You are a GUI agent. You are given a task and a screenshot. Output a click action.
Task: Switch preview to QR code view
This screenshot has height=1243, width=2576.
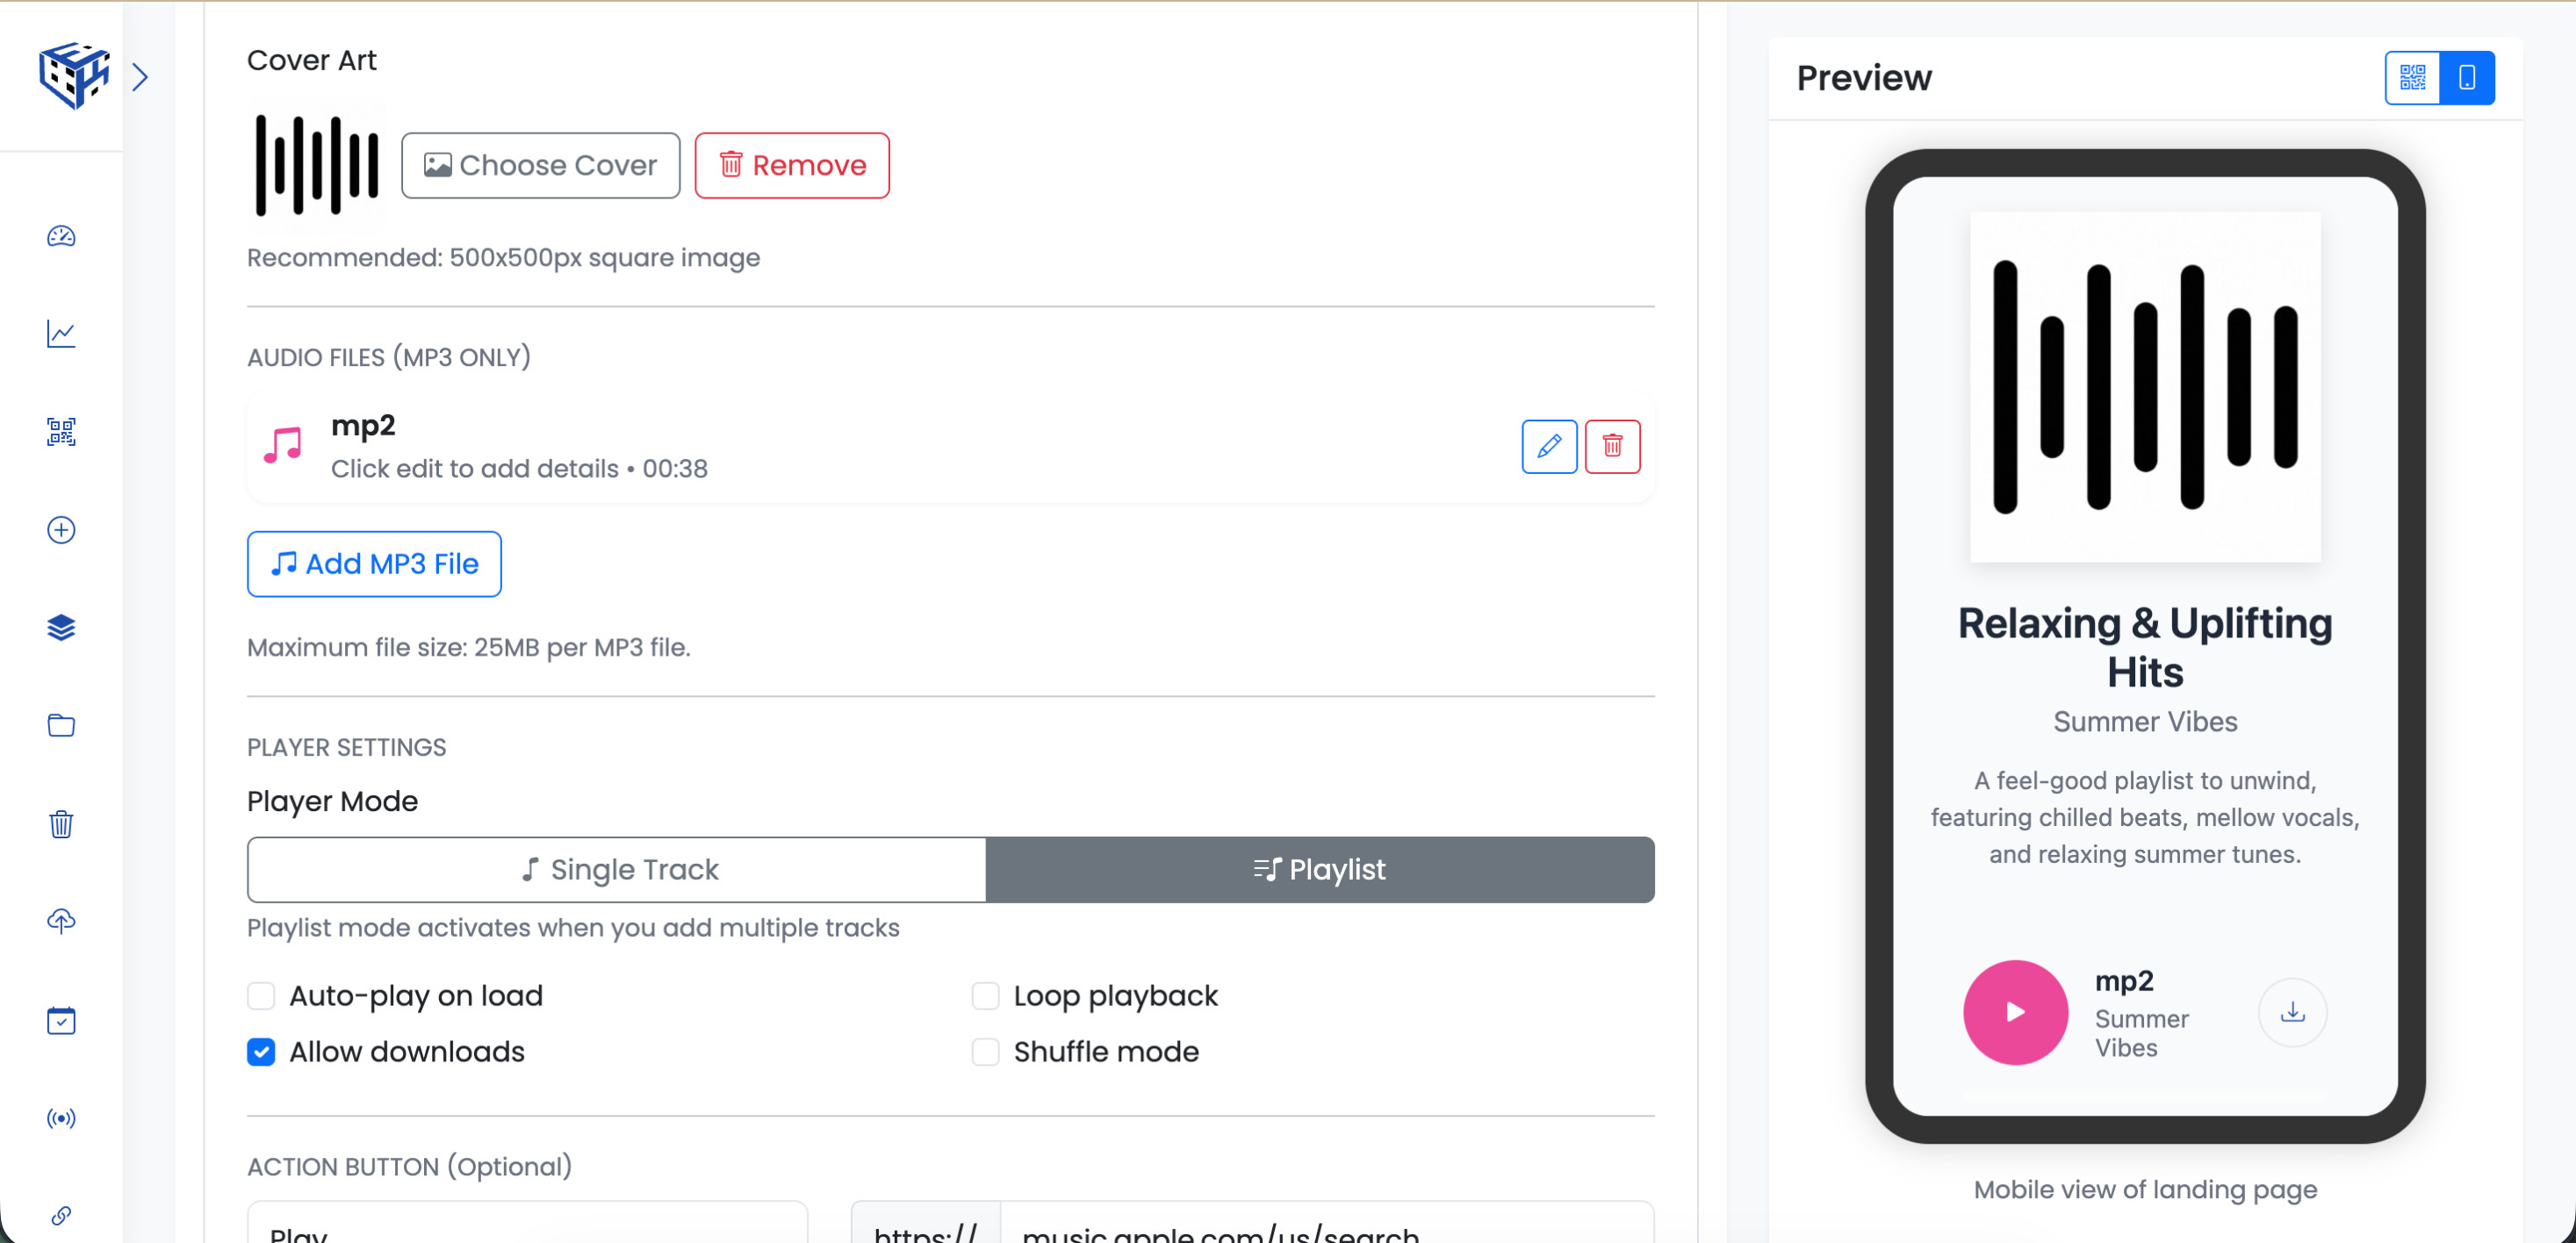pyautogui.click(x=2412, y=77)
